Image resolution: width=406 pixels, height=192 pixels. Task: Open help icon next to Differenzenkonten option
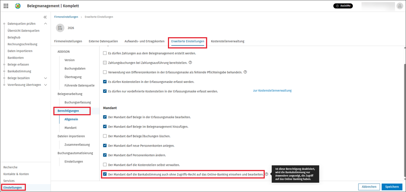[x=245, y=72]
